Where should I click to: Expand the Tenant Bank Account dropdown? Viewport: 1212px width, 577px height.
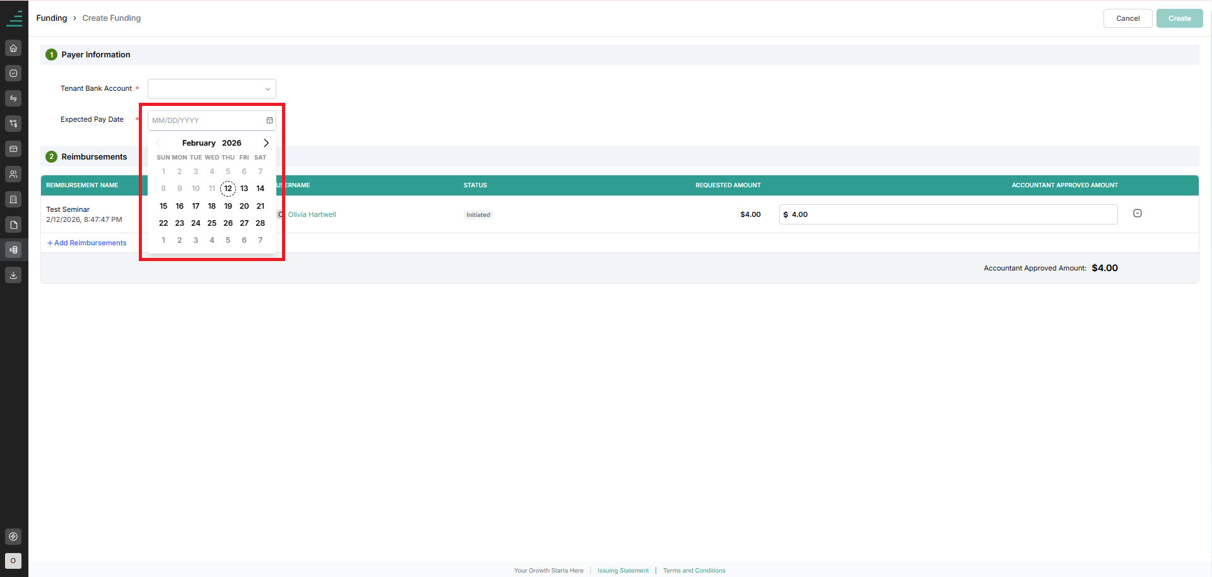[212, 89]
